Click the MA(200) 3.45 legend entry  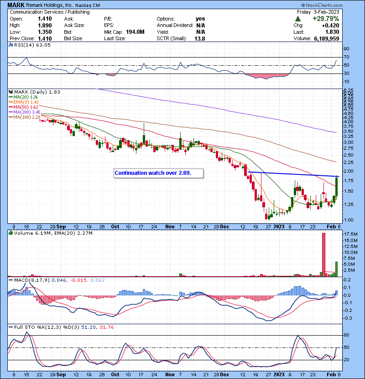[24, 112]
